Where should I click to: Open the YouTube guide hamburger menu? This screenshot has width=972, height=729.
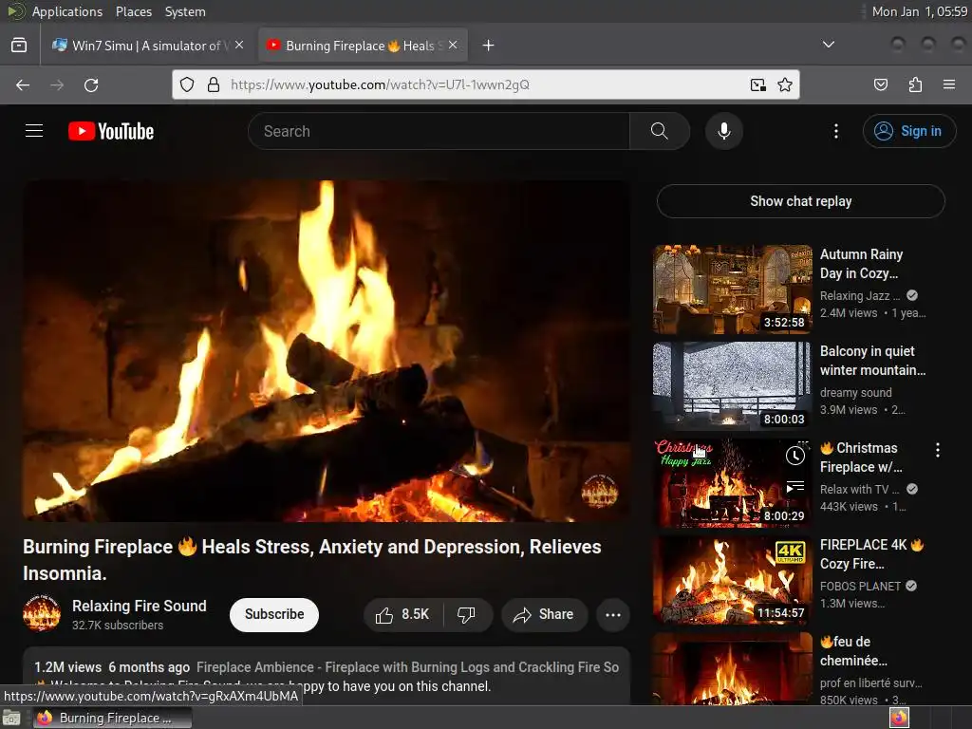[34, 131]
